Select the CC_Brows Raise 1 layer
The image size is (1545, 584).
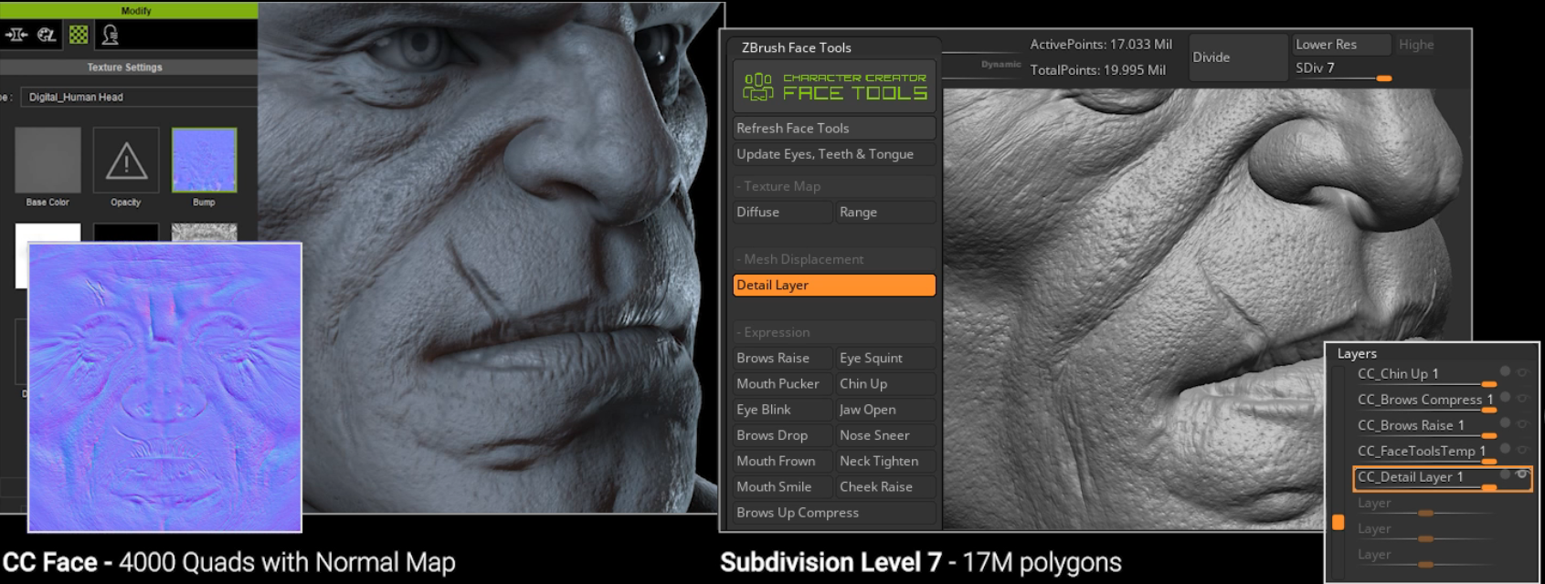click(x=1411, y=425)
